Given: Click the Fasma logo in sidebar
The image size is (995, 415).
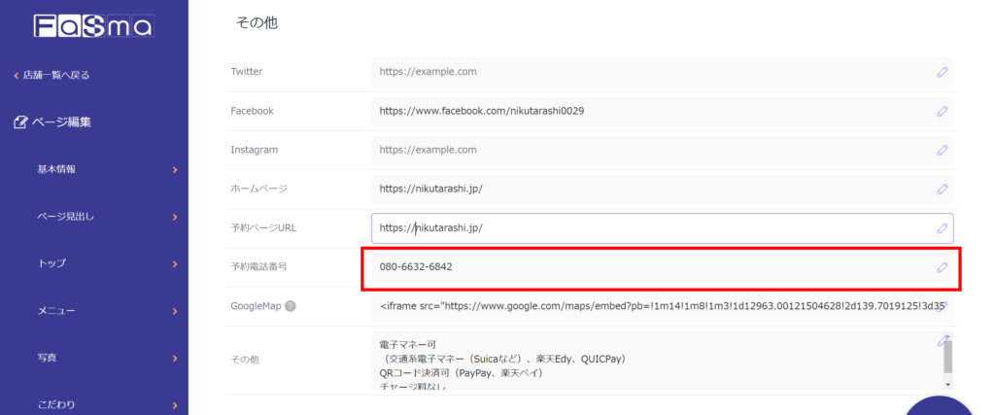Looking at the screenshot, I should coord(93,26).
